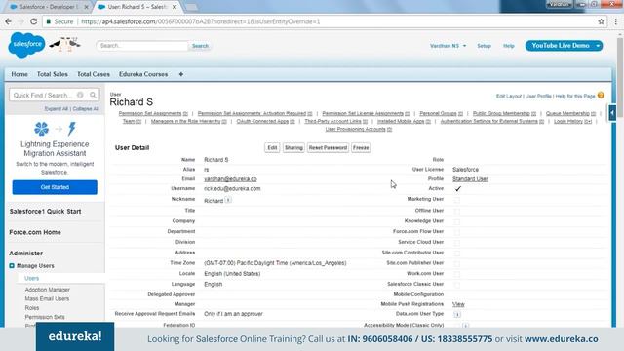
Task: Click the Setup link
Action: tap(484, 46)
